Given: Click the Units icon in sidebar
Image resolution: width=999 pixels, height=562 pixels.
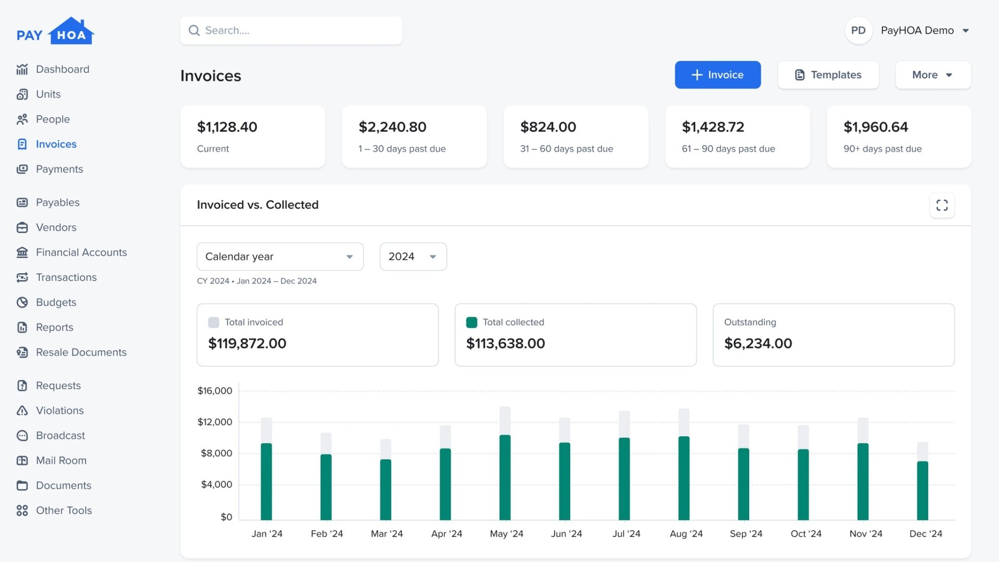Looking at the screenshot, I should (22, 94).
